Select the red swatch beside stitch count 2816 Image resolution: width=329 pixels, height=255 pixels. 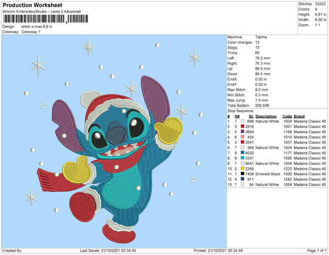(242, 126)
